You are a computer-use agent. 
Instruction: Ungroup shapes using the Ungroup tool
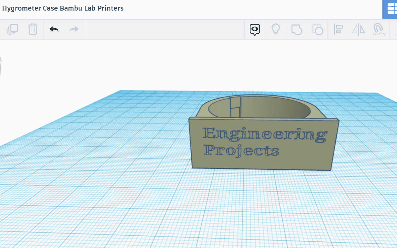(x=317, y=29)
